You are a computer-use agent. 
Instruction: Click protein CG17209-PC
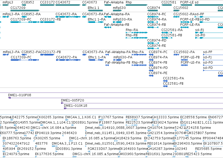[x=21, y=57]
